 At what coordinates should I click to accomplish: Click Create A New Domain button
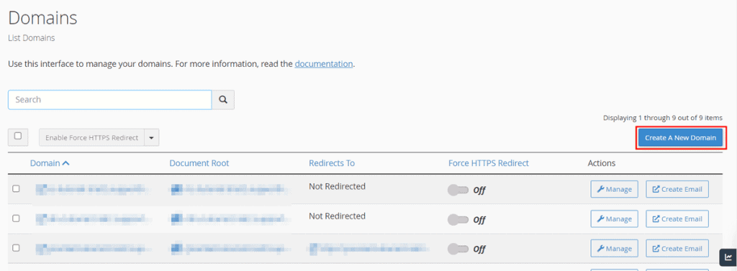(680, 138)
